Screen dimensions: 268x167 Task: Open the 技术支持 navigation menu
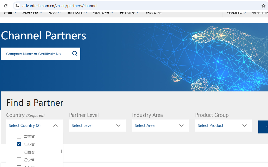coord(103,13)
